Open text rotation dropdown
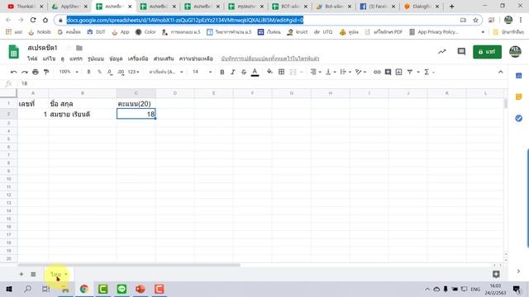Screen dimensions: 529x297 click(x=360, y=72)
